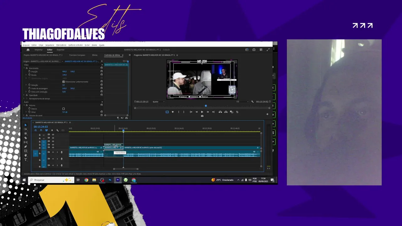The image size is (402, 226).
Task: Edit the Posição X value 960,0
Action: pyautogui.click(x=64, y=72)
